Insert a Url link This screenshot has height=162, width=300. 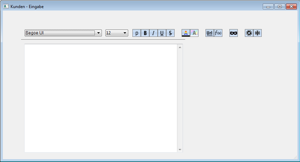209,33
